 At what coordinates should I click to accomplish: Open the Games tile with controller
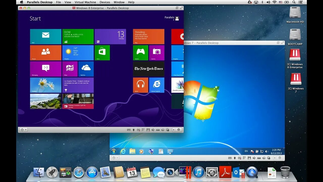pos(141,53)
